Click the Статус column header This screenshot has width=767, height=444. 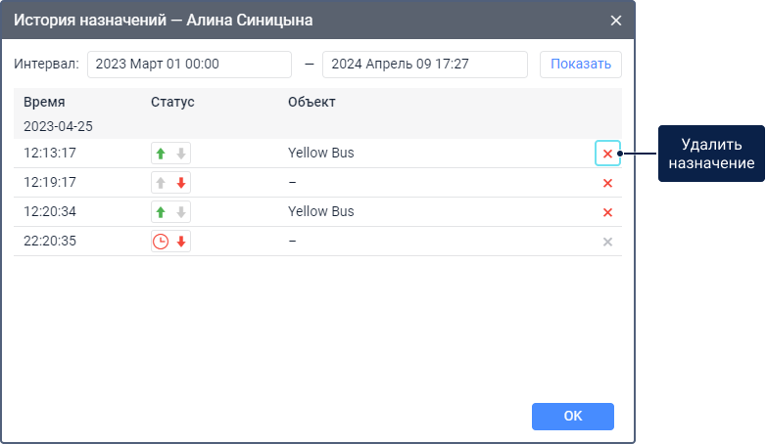tap(172, 102)
